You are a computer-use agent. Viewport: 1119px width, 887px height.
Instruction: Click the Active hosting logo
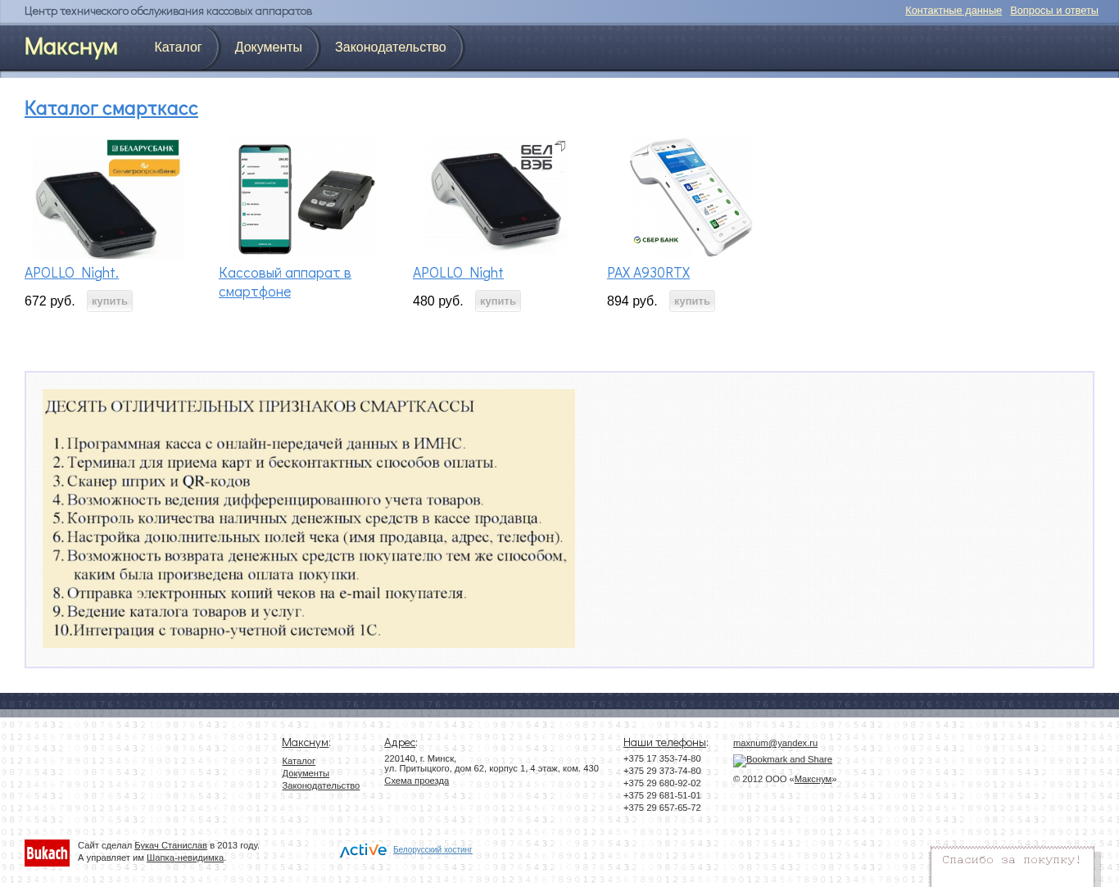pos(363,850)
